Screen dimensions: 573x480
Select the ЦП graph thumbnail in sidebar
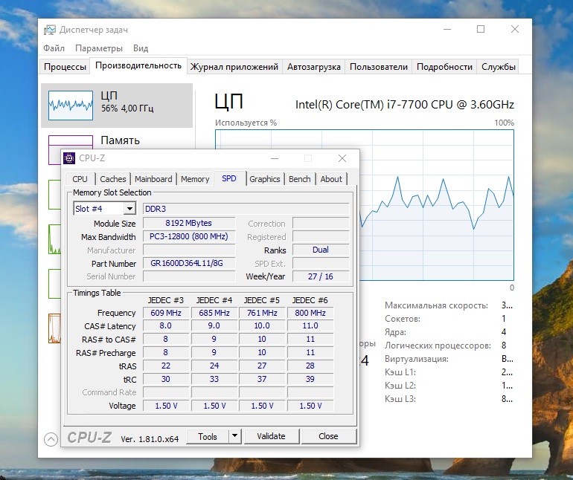pyautogui.click(x=71, y=105)
